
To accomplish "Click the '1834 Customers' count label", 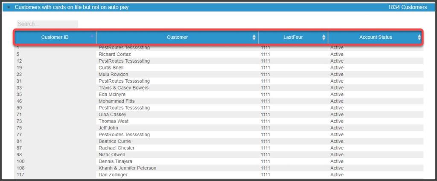I will [407, 7].
